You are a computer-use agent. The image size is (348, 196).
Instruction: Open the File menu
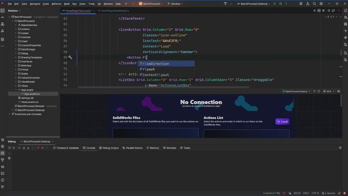tap(10, 4)
